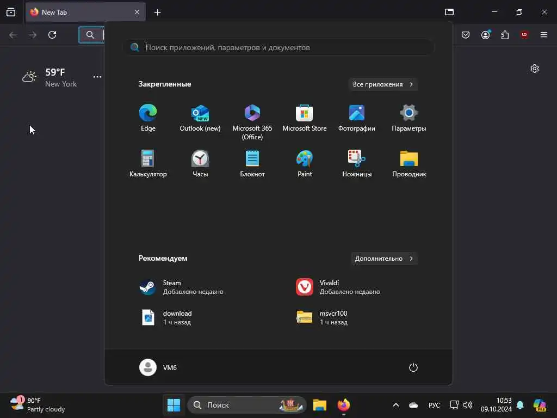557x418 pixels.
Task: Open network tray icon
Action: pos(454,405)
